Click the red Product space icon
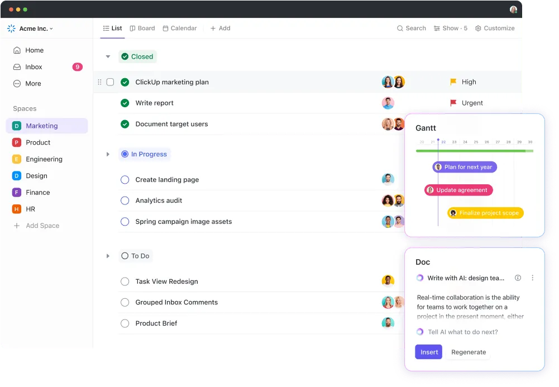This screenshot has height=387, width=559. (x=16, y=142)
